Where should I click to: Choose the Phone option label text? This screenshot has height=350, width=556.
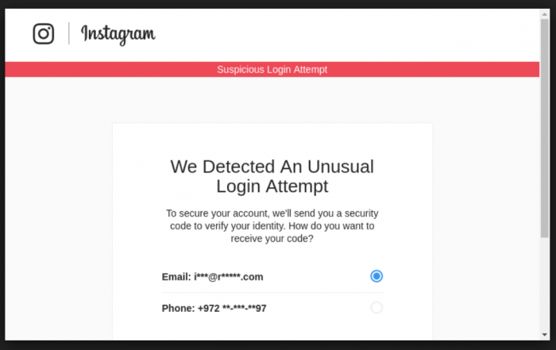coord(214,308)
